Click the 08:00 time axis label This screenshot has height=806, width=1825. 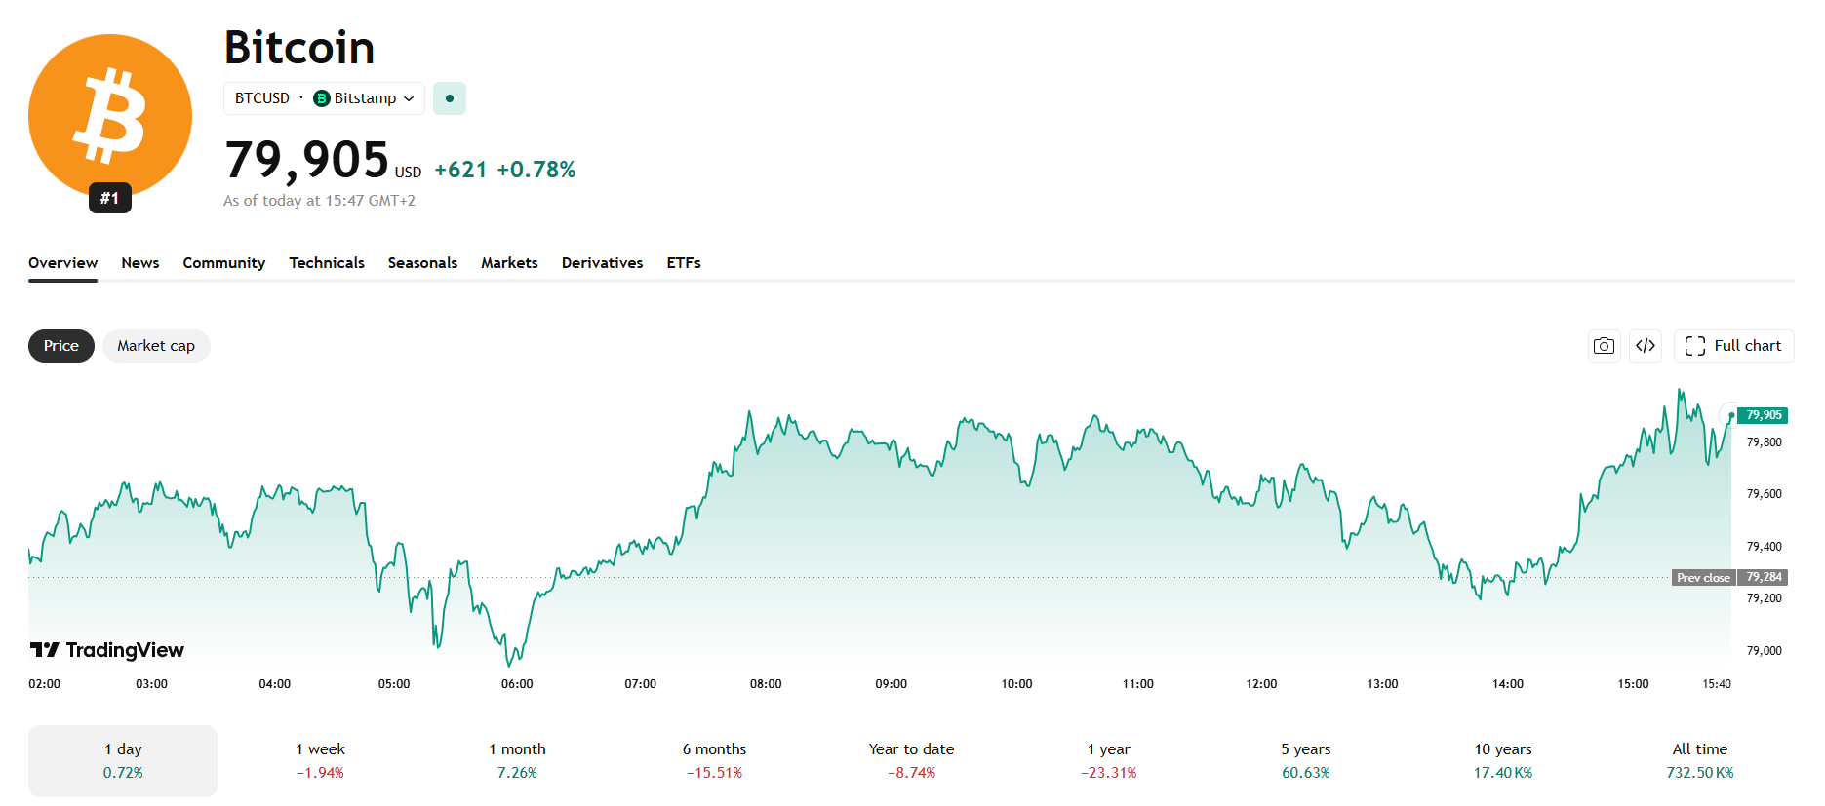[766, 684]
